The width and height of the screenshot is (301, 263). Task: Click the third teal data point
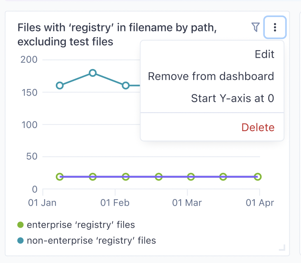tap(126, 86)
